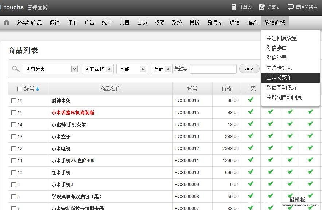
Task: Choose 自定义菜单 from the WeChat menu
Action: coord(279,78)
